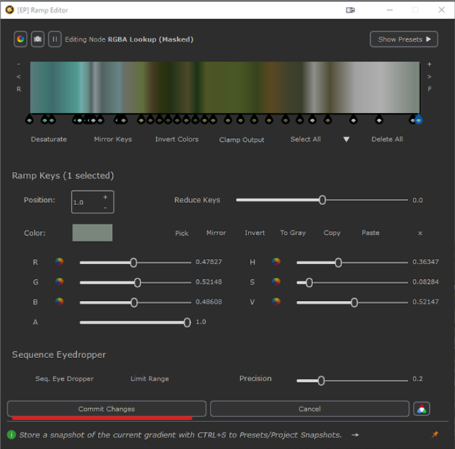Click the color wheel icon next to V

coord(276,302)
